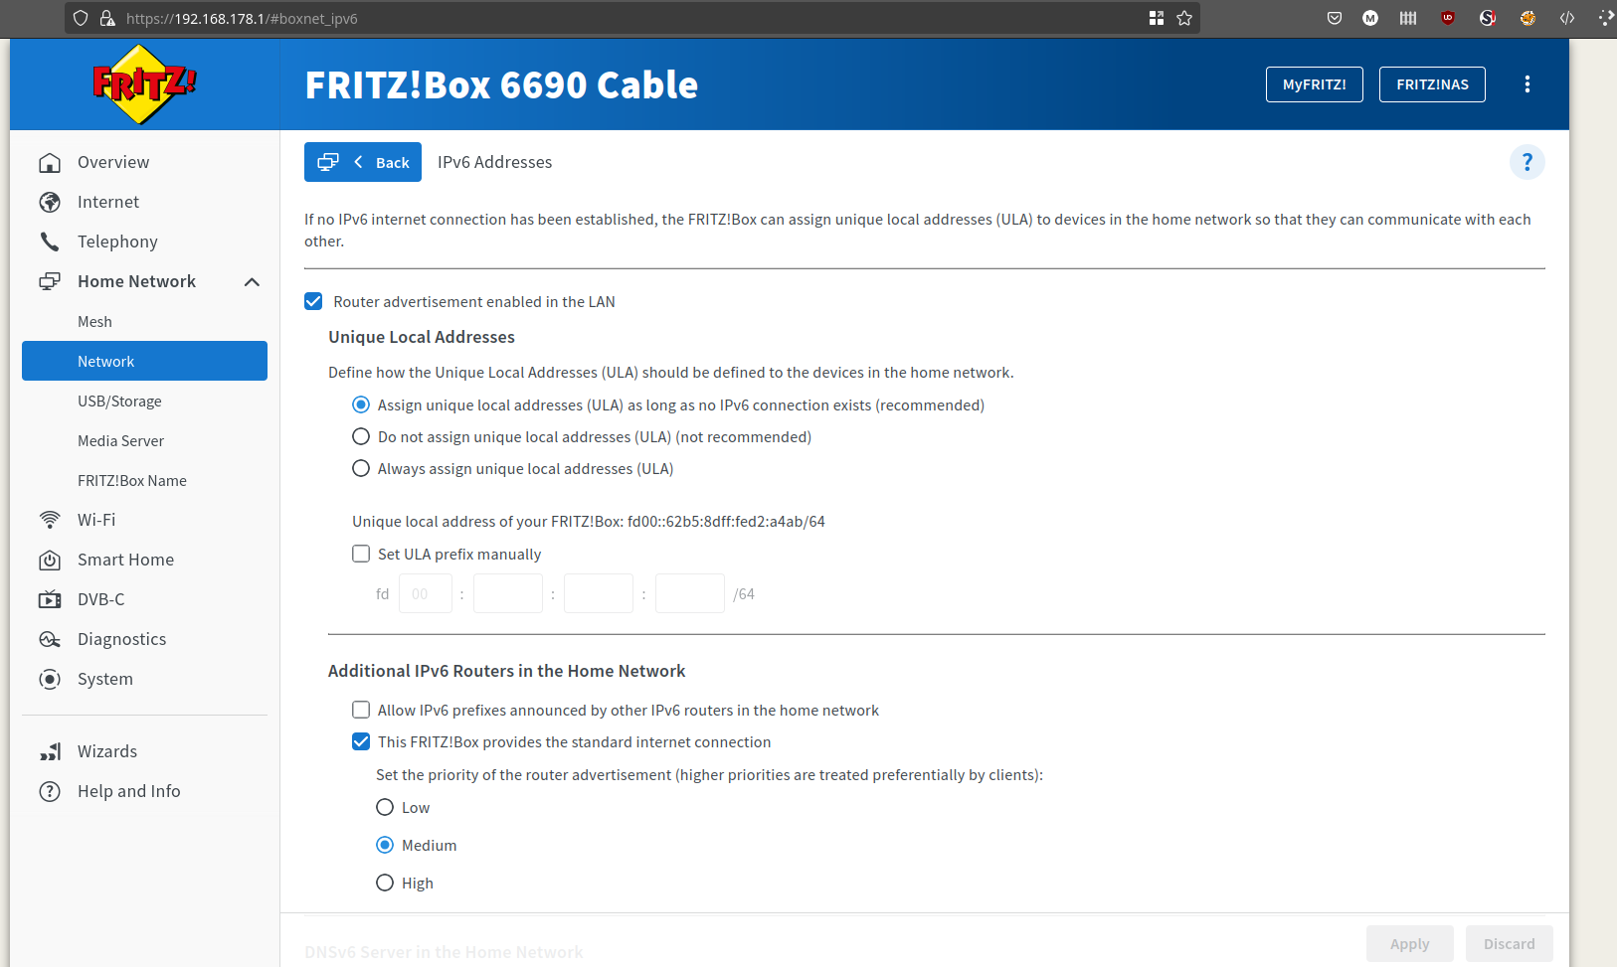Click the Apply button
Viewport: 1617px width, 967px height.
1410,944
